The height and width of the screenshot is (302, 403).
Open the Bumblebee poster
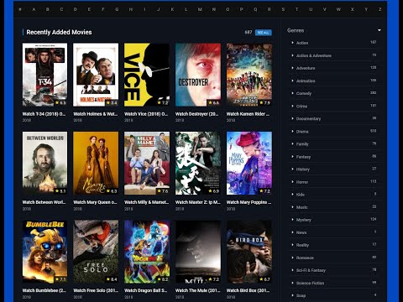(44, 252)
